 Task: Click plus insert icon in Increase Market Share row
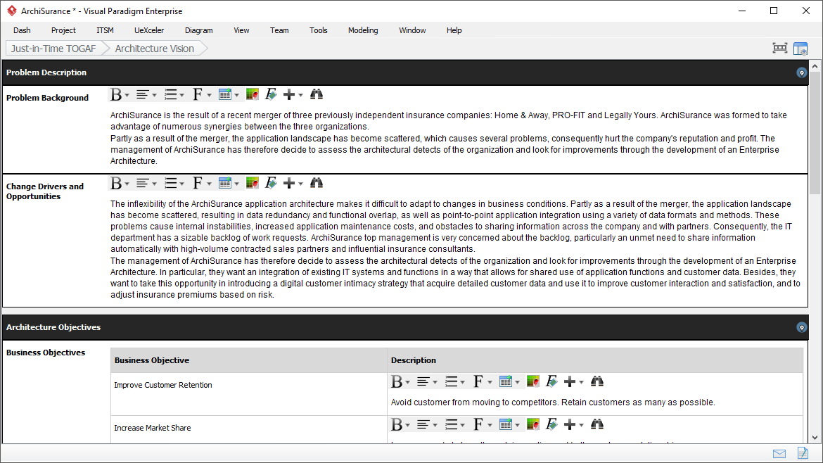click(570, 424)
